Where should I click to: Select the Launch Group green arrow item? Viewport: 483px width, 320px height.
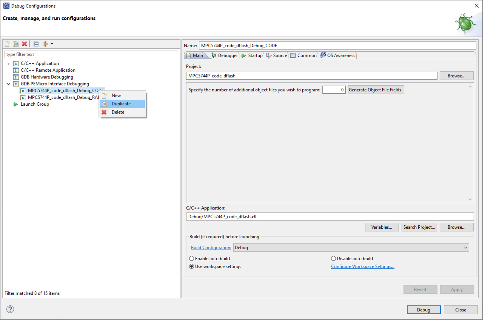pos(35,104)
